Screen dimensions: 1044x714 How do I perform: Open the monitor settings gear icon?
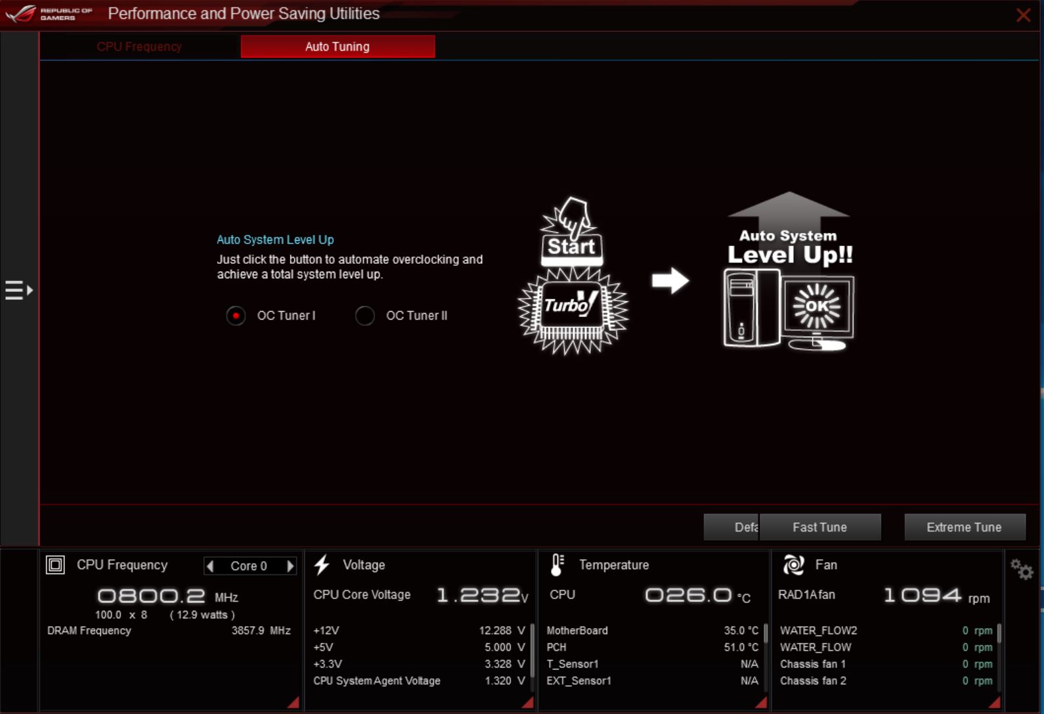point(1022,569)
